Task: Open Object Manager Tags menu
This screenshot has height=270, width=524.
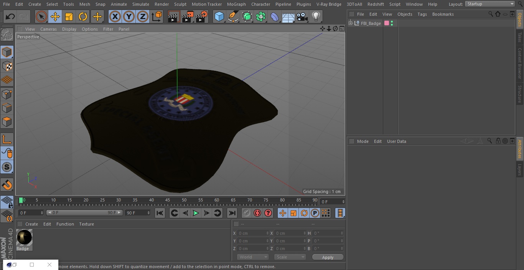Action: point(422,14)
